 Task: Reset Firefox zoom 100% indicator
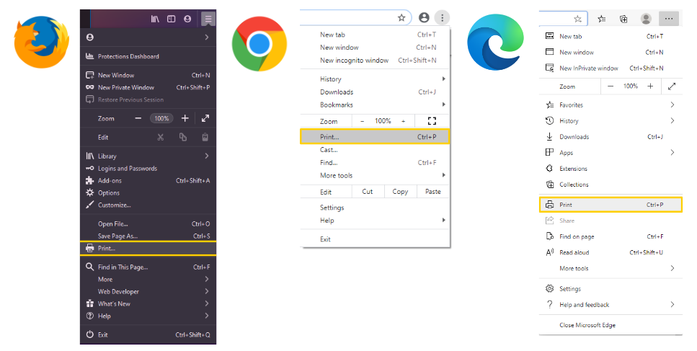point(161,119)
